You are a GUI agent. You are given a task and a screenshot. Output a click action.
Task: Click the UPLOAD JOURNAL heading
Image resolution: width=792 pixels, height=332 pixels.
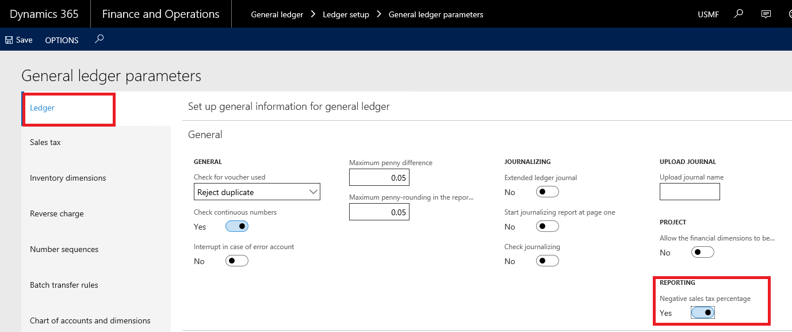pyautogui.click(x=688, y=162)
